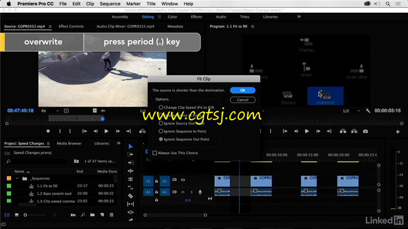
Task: Go to In point in Source monitor
Action: point(85,131)
